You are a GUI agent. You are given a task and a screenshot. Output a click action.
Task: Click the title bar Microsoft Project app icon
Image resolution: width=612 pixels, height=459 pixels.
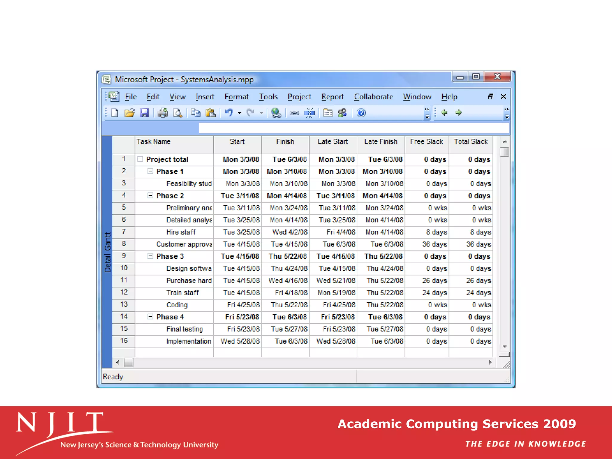pos(106,79)
